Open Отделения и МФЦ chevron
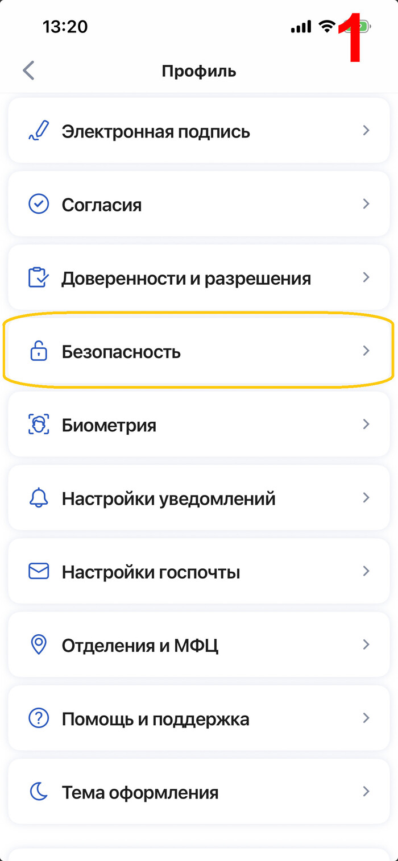398x861 pixels. [366, 645]
